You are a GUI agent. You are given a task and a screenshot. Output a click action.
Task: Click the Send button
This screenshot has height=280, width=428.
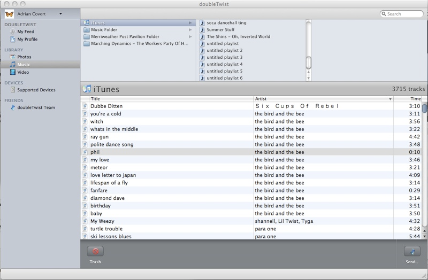pyautogui.click(x=412, y=251)
